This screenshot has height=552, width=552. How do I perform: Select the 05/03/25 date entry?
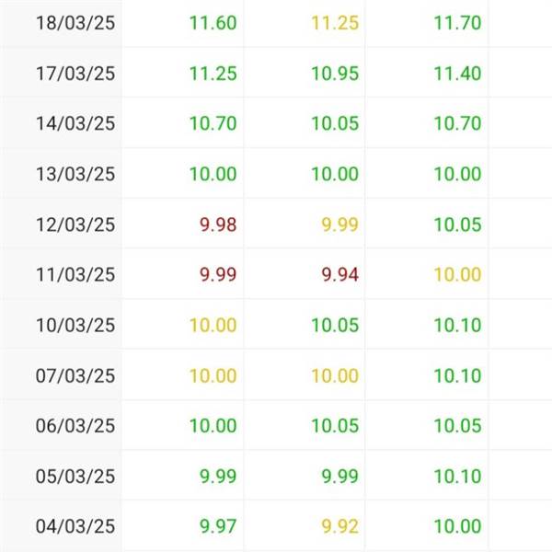pos(75,477)
